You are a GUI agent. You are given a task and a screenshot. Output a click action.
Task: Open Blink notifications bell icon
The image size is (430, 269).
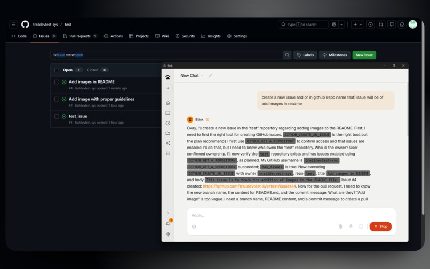168,223
